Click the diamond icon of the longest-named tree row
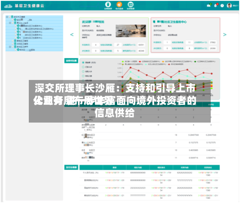The width and height of the screenshot is (240, 203). coord(18,29)
